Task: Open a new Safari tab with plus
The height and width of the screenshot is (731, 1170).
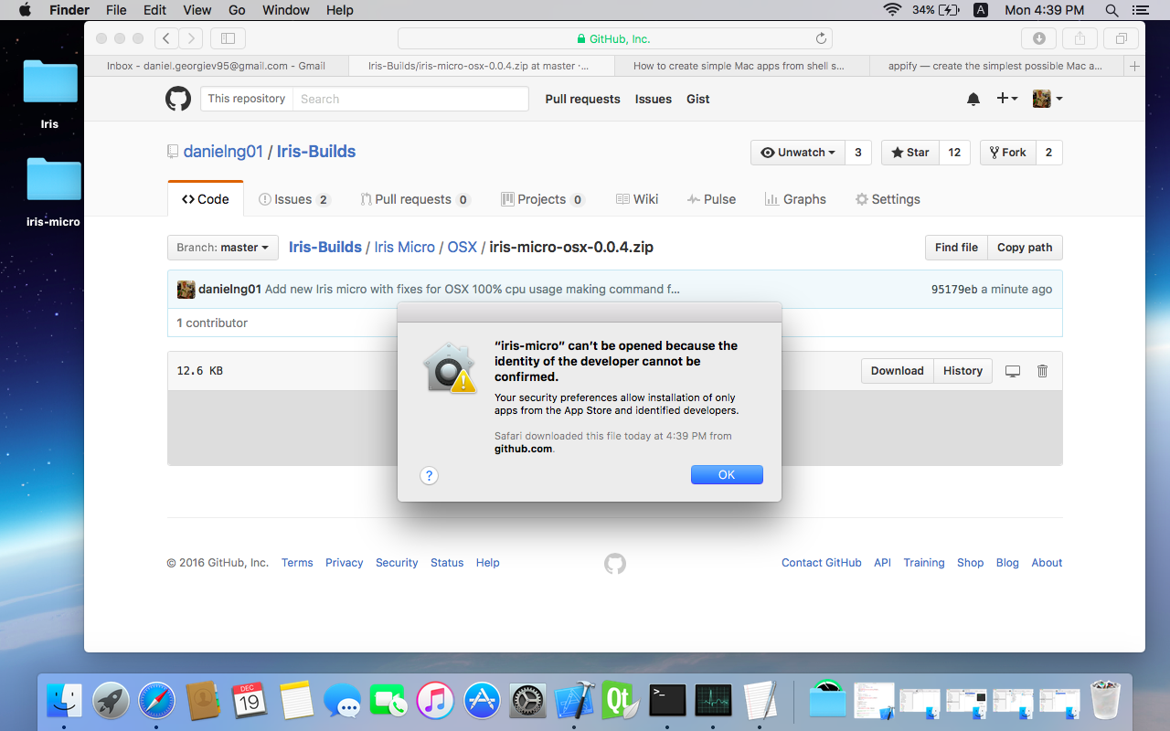Action: pyautogui.click(x=1134, y=66)
